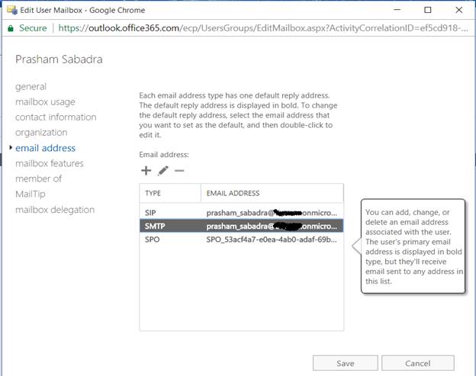Add a new email address with plus icon
The image size is (476, 376).
(x=146, y=171)
